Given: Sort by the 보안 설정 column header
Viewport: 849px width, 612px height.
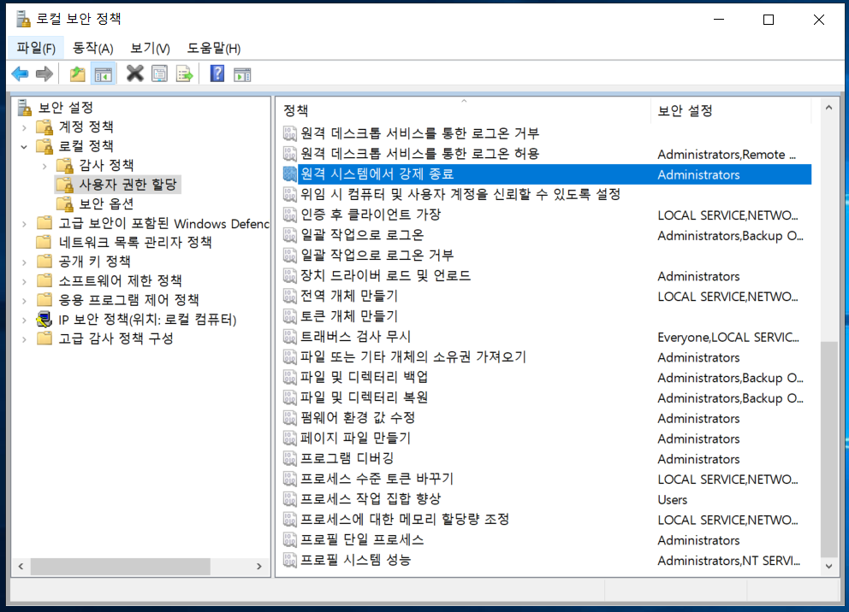Looking at the screenshot, I should click(x=730, y=110).
